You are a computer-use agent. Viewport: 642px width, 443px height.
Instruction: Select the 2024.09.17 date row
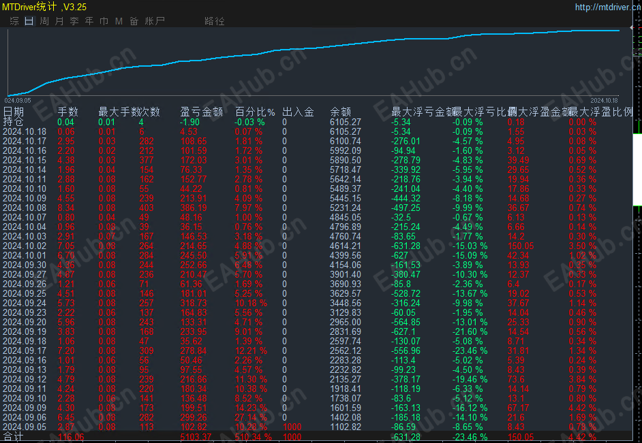[25, 351]
